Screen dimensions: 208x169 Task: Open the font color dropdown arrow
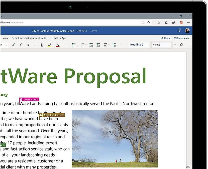tap(61, 45)
